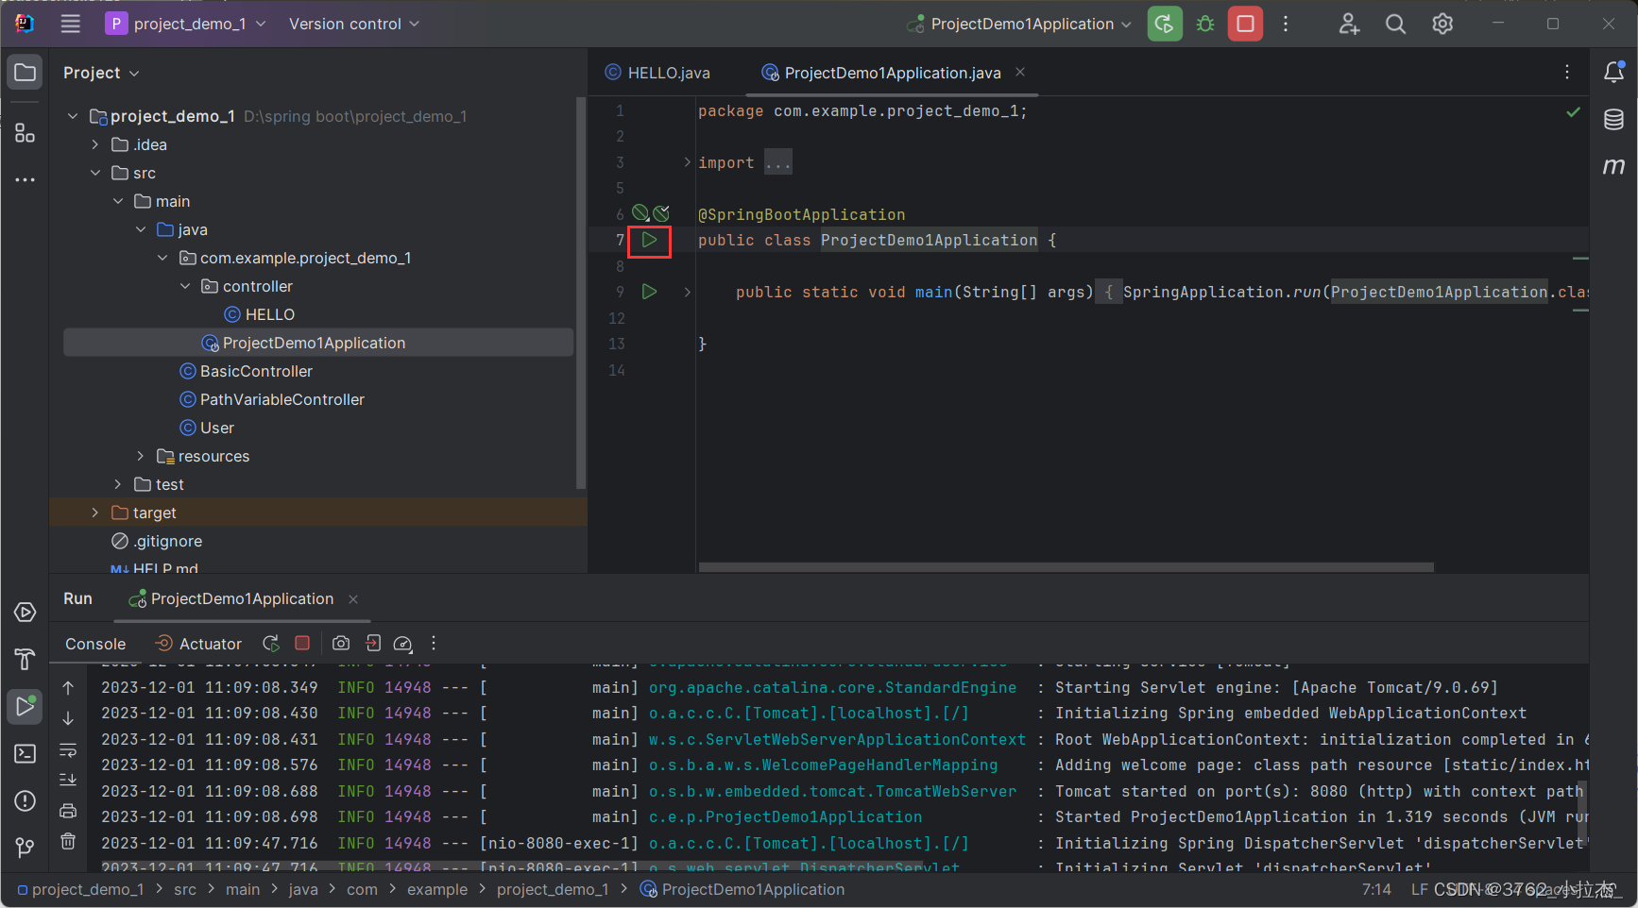Open the Problems tool window
Viewport: 1638px width, 908px height.
coord(25,800)
